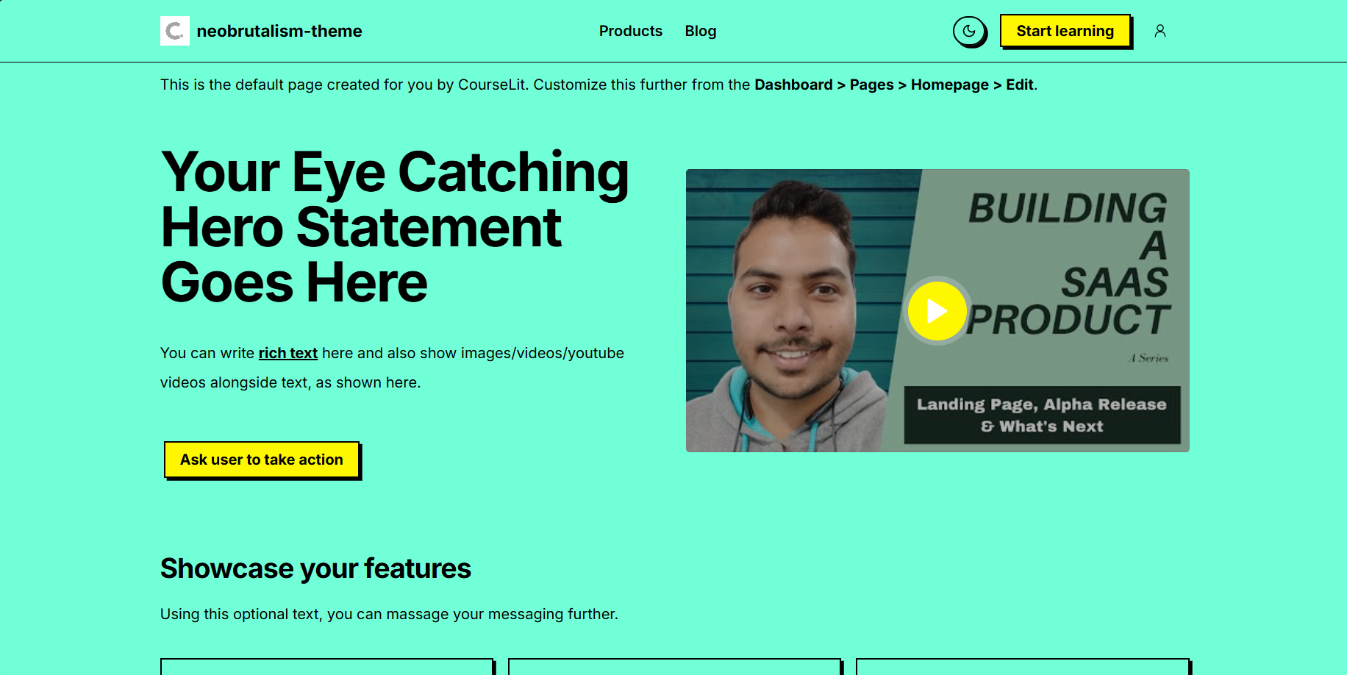
Task: Click the Using this optional text subtitle
Action: point(389,614)
